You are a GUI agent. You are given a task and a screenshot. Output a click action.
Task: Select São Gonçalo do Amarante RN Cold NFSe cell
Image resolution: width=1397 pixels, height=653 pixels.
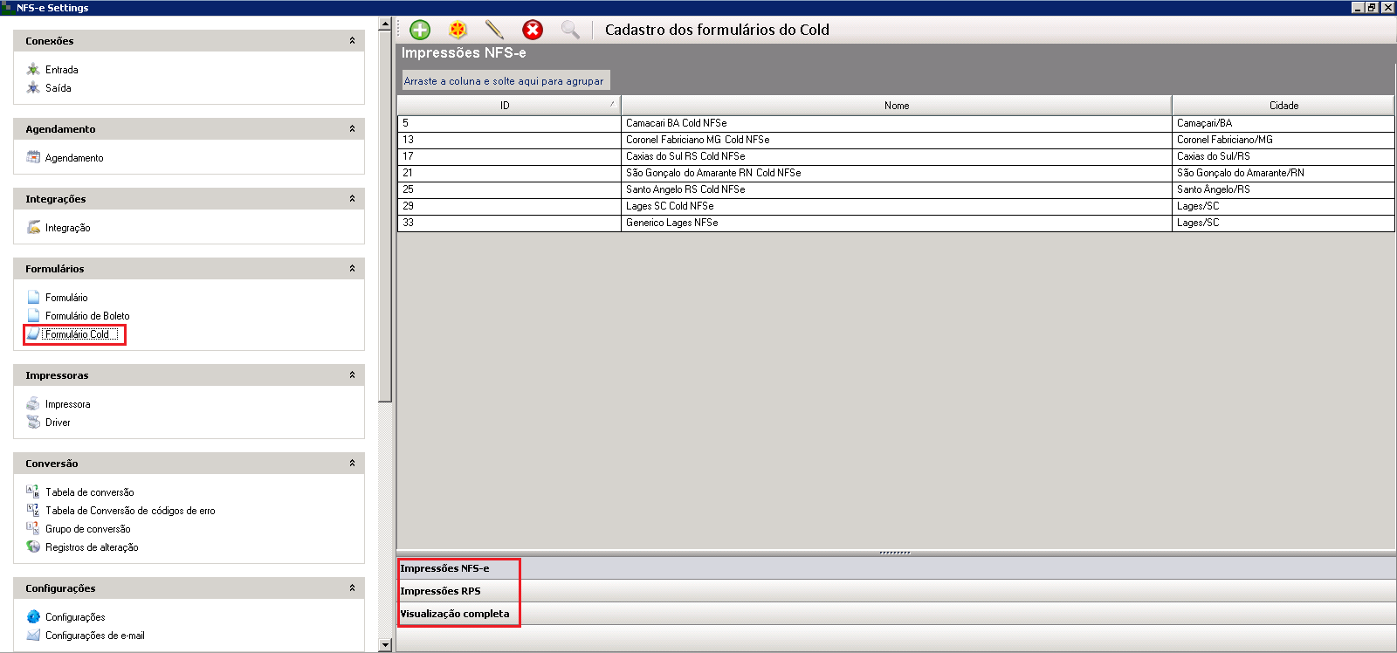point(897,173)
